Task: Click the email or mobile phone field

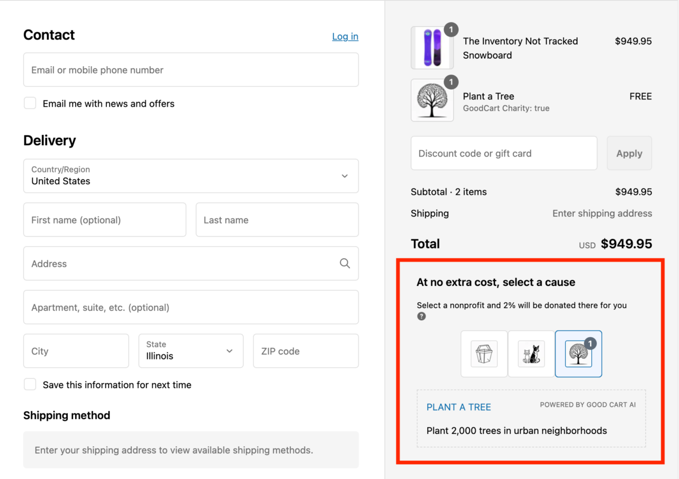Action: point(191,69)
